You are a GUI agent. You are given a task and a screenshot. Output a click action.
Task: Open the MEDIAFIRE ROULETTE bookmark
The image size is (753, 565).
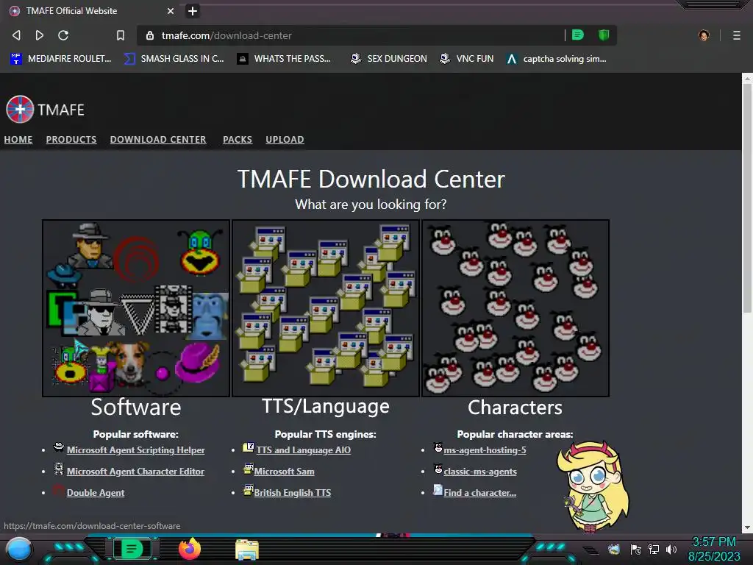(61, 59)
